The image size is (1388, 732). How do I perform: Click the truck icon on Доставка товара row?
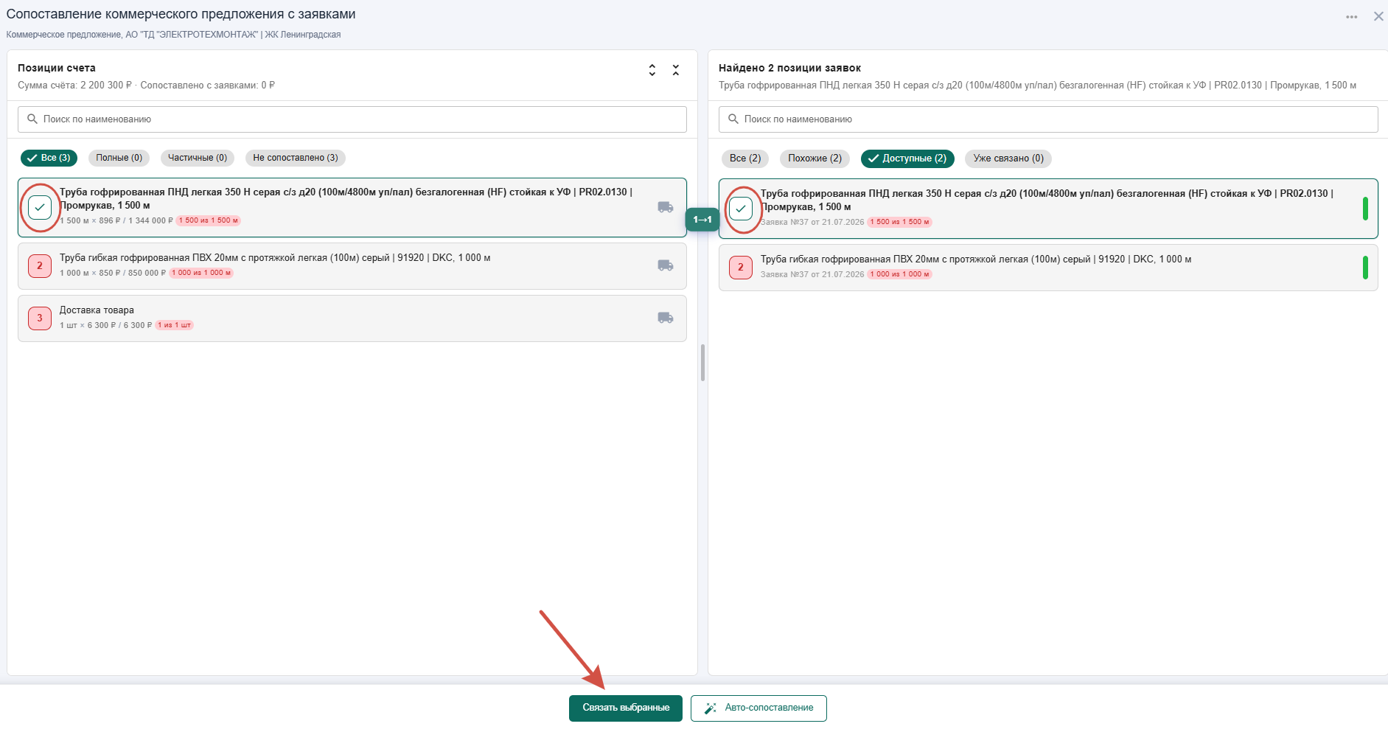pyautogui.click(x=666, y=318)
